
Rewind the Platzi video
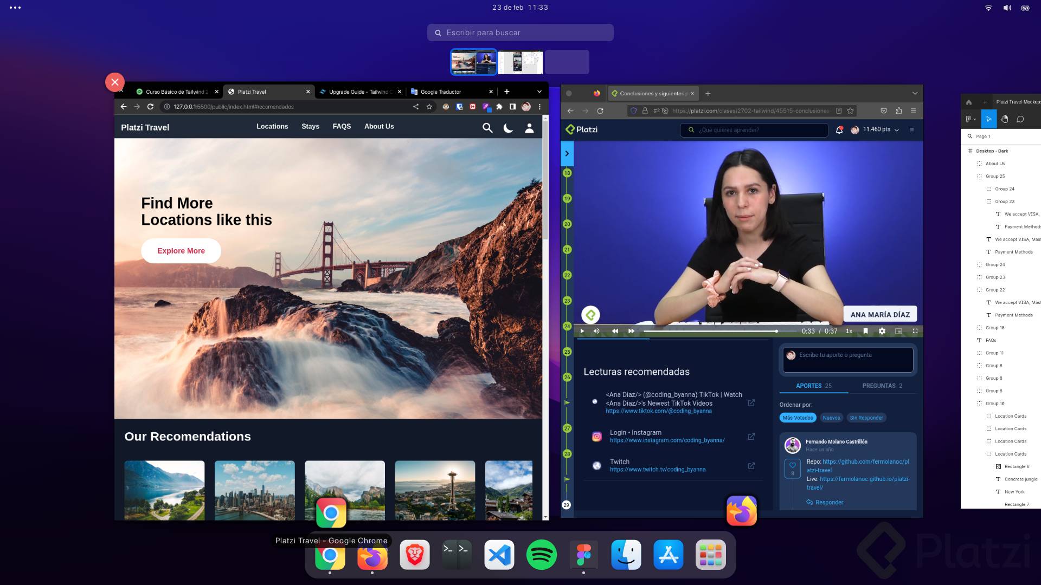pos(615,331)
